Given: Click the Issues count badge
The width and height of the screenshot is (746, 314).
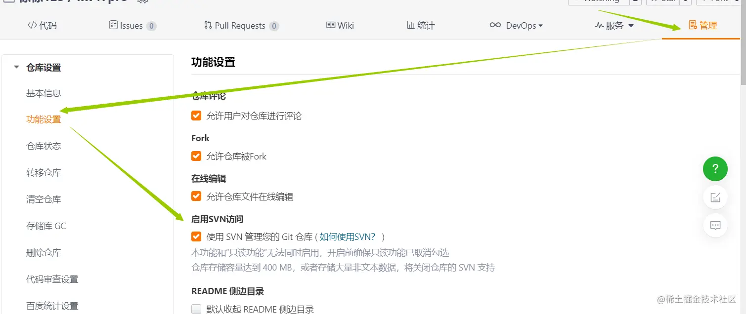Looking at the screenshot, I should click(151, 26).
